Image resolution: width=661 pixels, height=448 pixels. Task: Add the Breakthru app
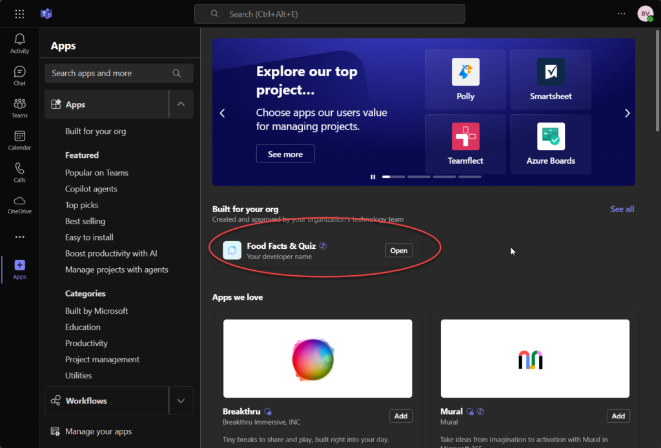(x=401, y=416)
